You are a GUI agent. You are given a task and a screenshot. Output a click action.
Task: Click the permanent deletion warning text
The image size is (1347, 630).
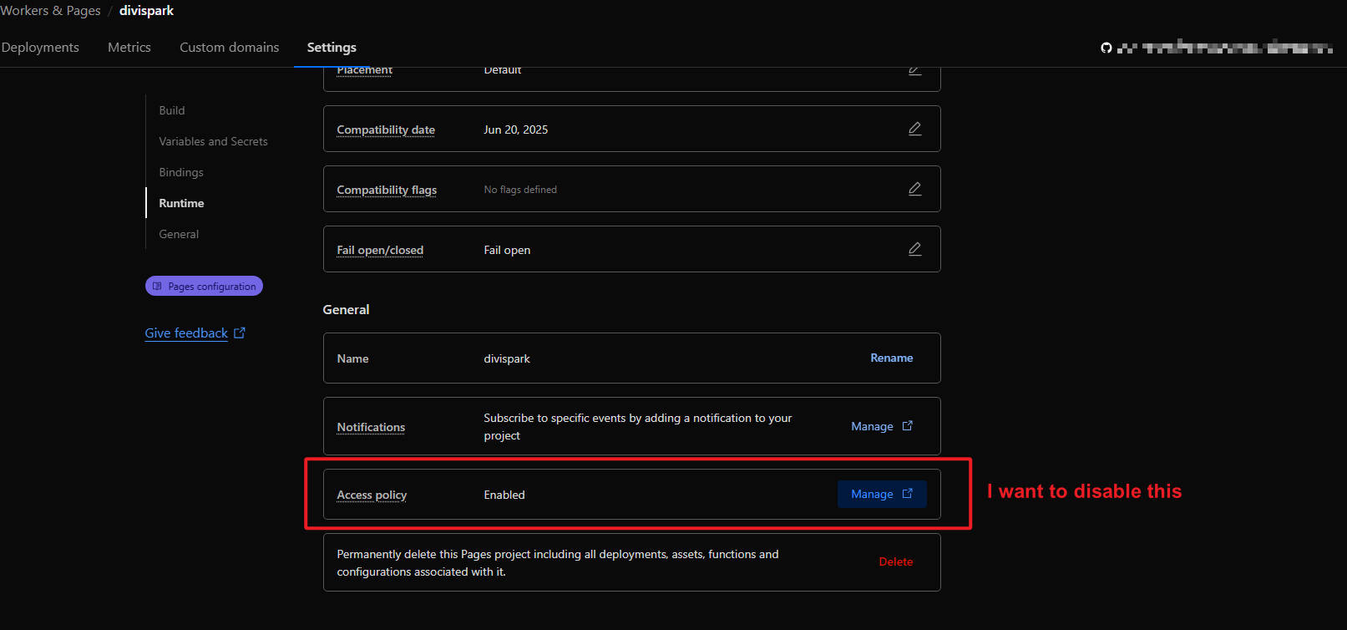pos(558,562)
